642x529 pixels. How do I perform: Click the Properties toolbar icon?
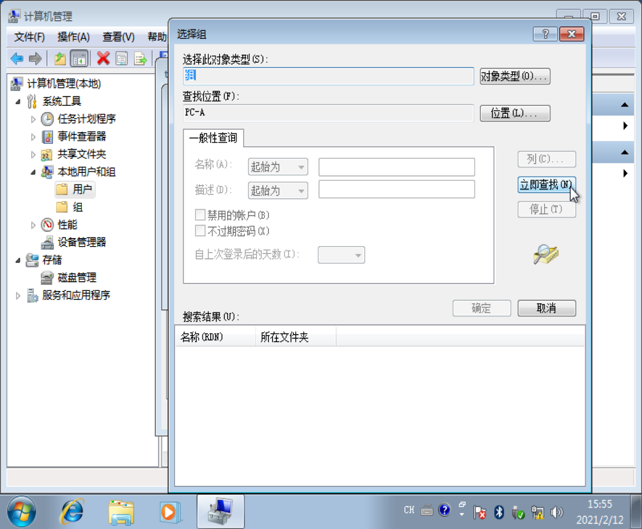point(122,59)
